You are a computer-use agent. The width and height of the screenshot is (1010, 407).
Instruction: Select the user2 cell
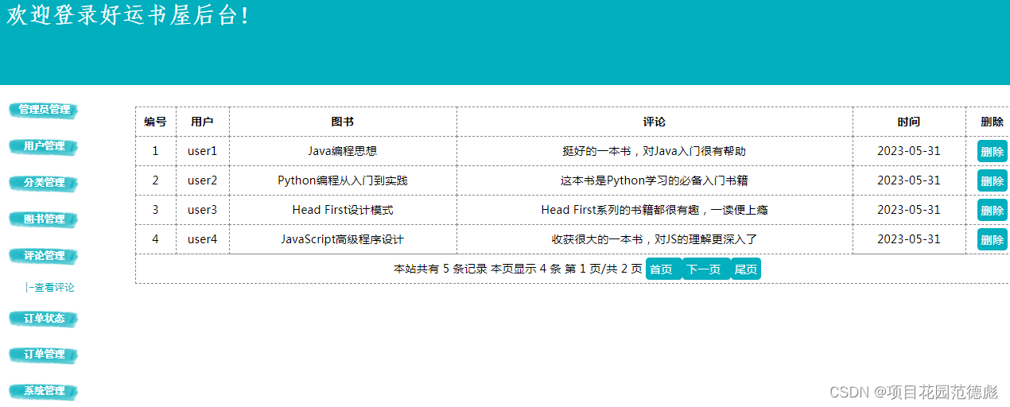203,180
